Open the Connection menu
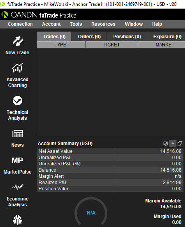Viewport: 185px width, 227px height. [20, 24]
